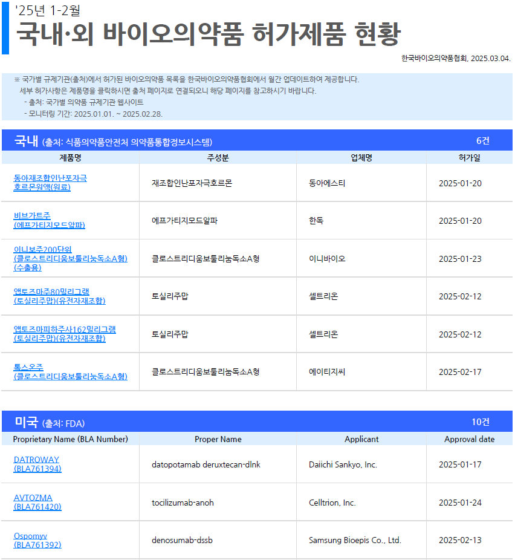Click 클로스트리디움보툴리눔독소A형 ingredient in the 에이티지씨 row
Image resolution: width=515 pixels, height=560 pixels.
[x=206, y=372]
